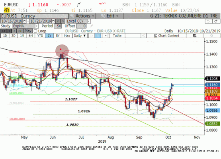
Task: Select the 5Y range tab
Action: click(58, 36)
